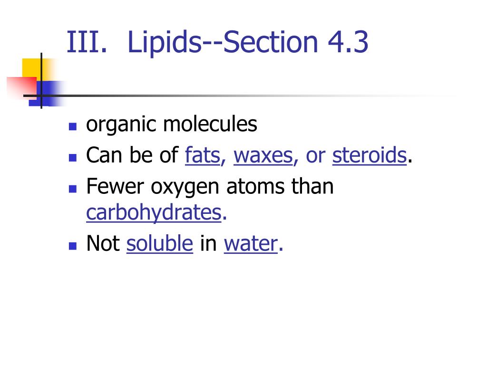Screen dimensions: 487x365
Task: Click the 'fats' hyperlink
Action: click(x=202, y=155)
